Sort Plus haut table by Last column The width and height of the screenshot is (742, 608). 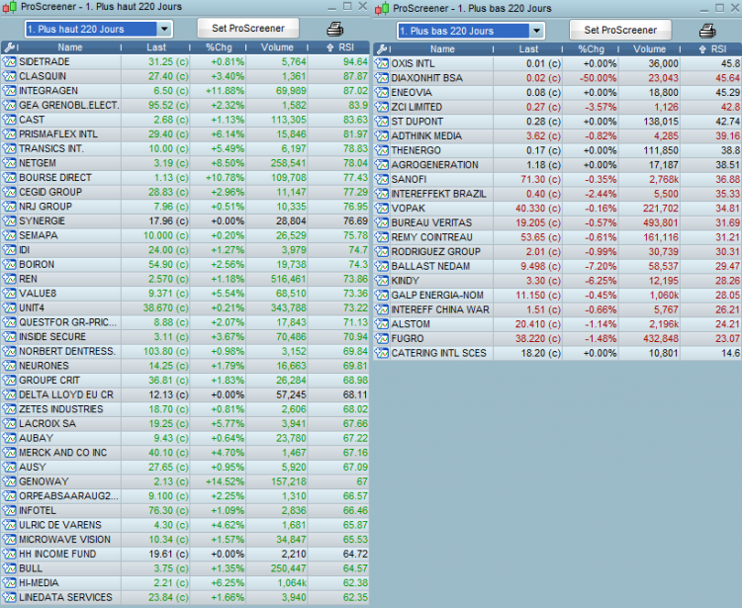point(156,47)
